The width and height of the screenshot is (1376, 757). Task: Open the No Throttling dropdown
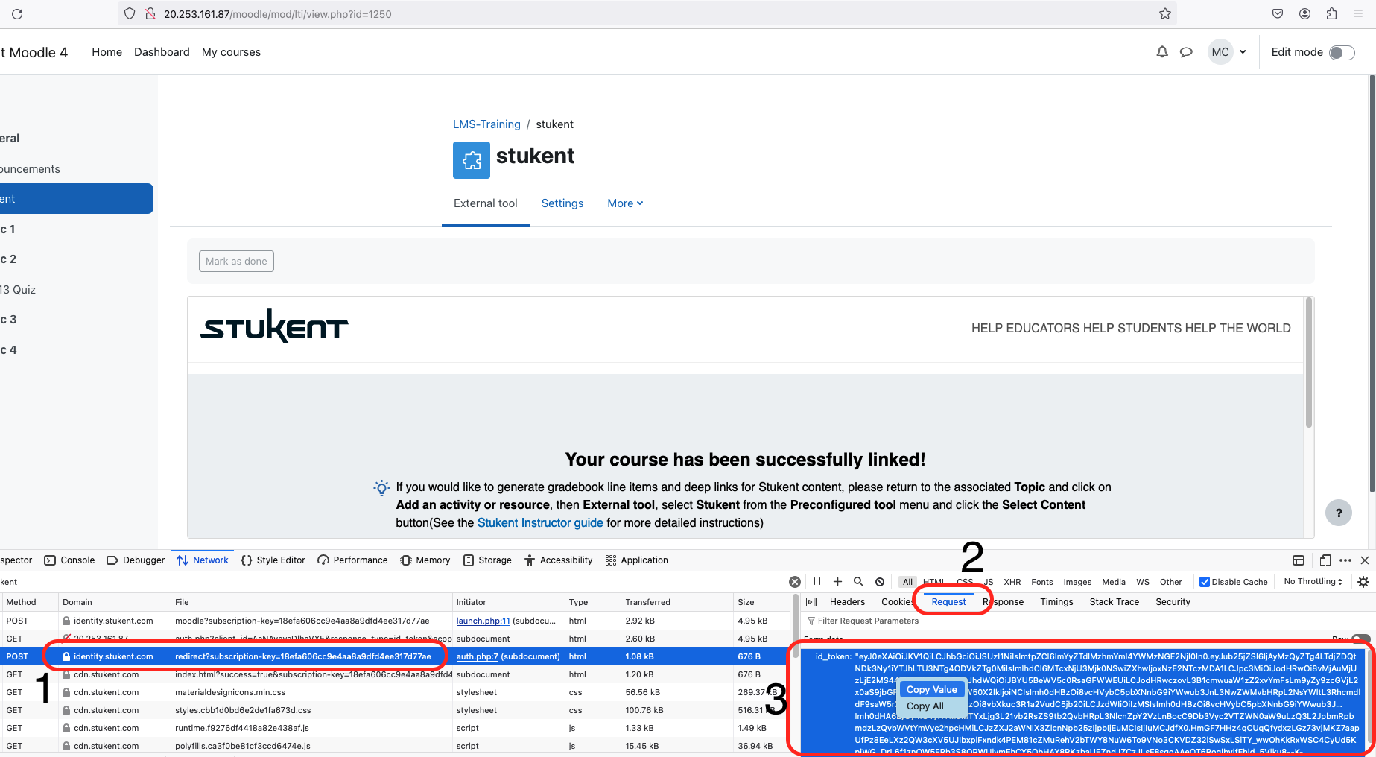1313,582
